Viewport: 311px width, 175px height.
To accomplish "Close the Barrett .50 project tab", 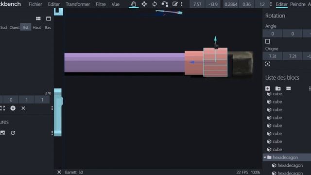I will (59, 172).
